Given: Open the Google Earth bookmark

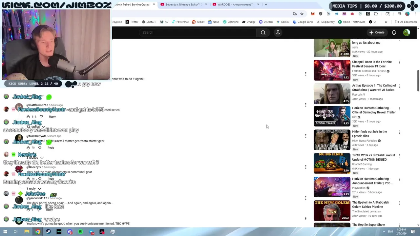Looking at the screenshot, I should point(303,22).
